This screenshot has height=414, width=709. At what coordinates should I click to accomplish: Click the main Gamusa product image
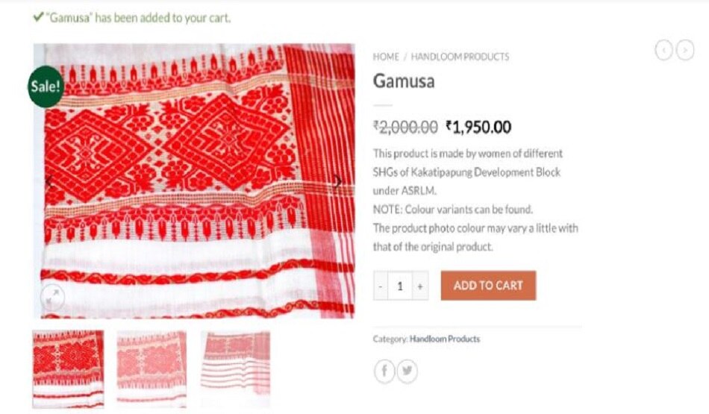tap(194, 181)
